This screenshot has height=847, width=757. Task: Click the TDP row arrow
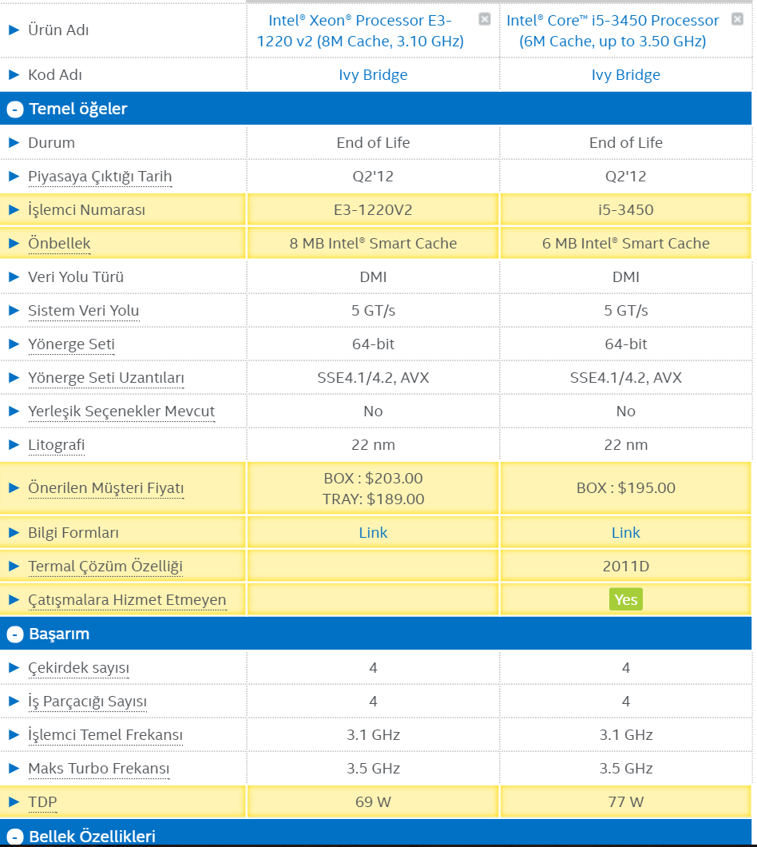14,801
